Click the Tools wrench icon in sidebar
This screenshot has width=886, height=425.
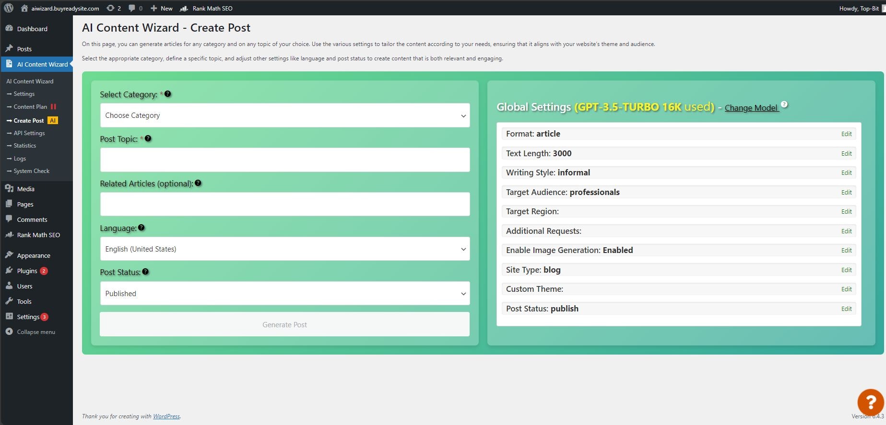coord(9,301)
